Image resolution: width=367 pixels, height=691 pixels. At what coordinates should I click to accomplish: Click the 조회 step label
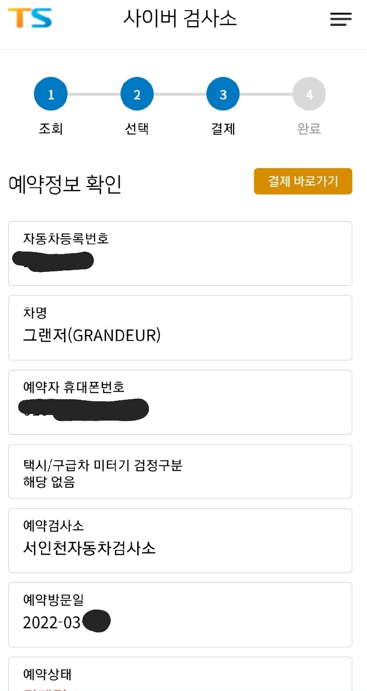coord(51,129)
